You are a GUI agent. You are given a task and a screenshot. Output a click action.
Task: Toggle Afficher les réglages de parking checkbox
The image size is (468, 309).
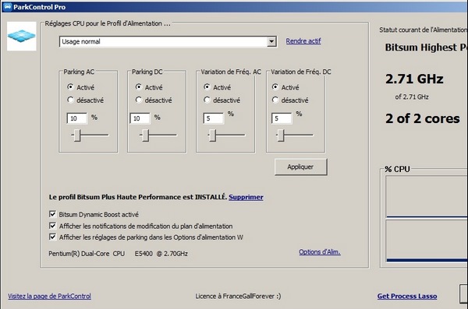52,237
